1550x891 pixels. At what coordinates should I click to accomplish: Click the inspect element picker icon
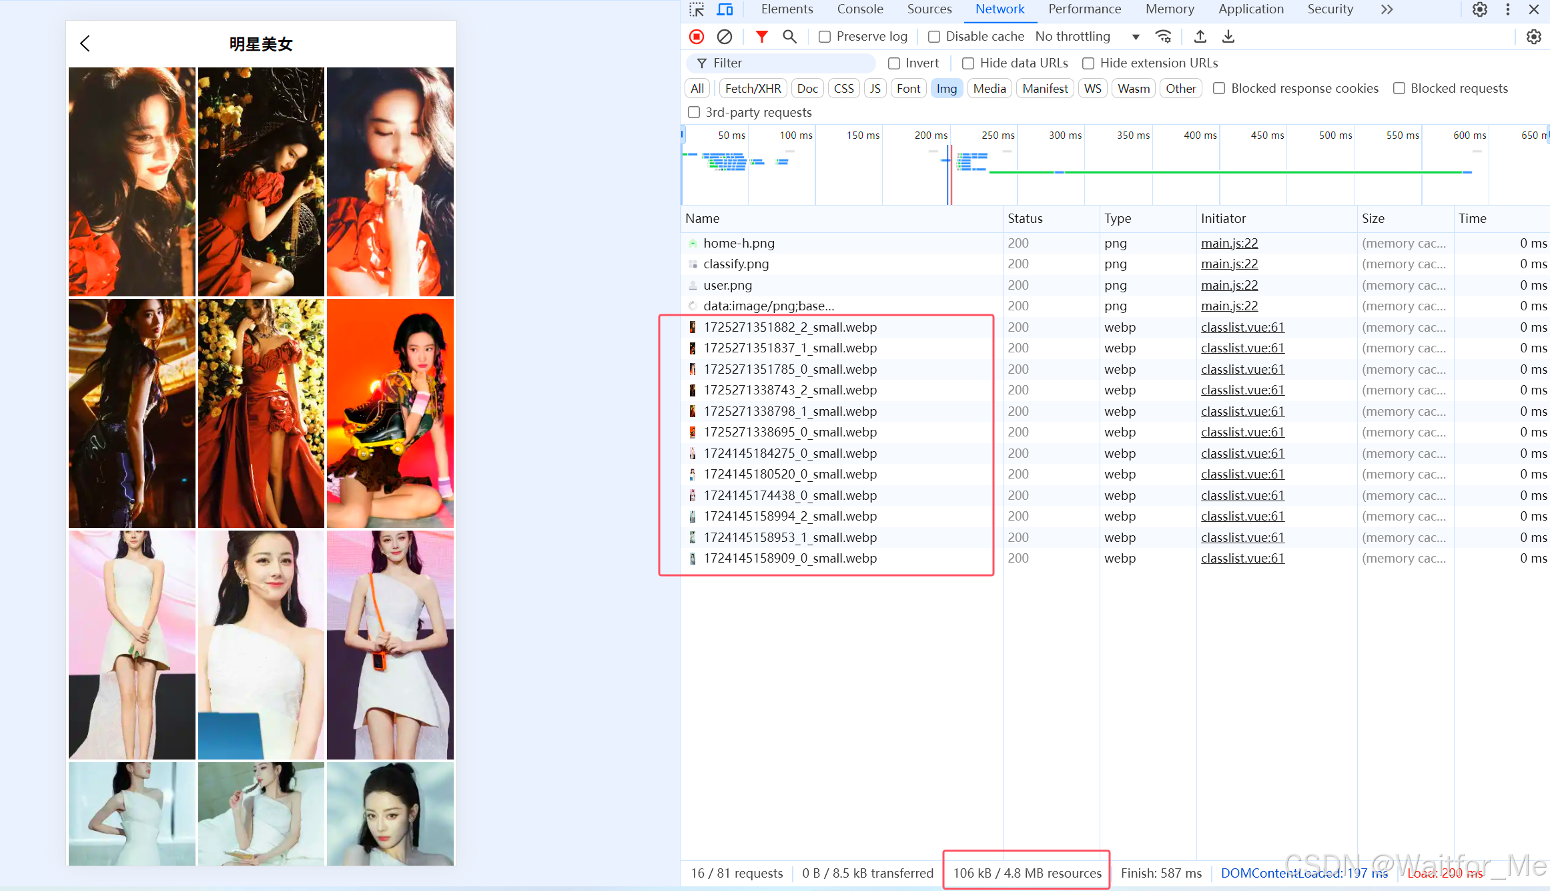point(697,9)
